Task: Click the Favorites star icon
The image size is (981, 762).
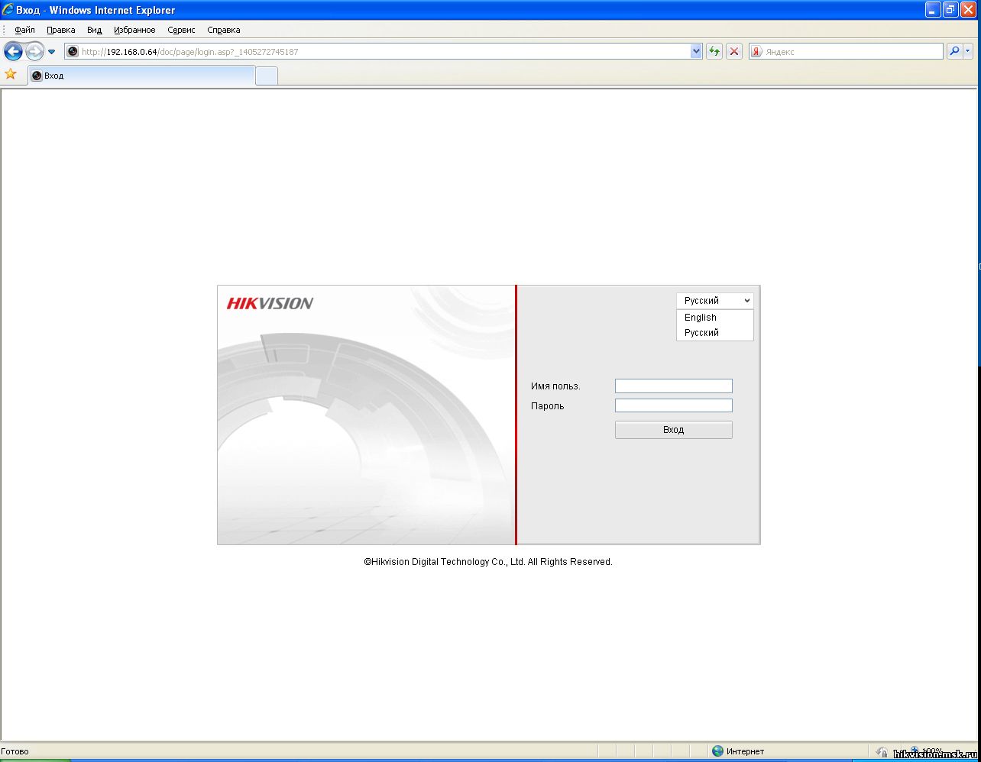Action: coord(11,74)
